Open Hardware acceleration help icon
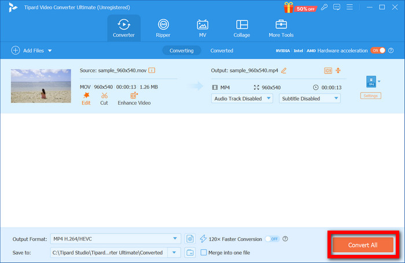 [391, 50]
